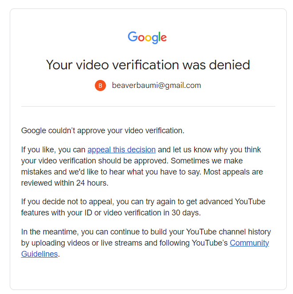The height and width of the screenshot is (294, 293).
Task: Click the orange B account avatar
Action: [100, 86]
